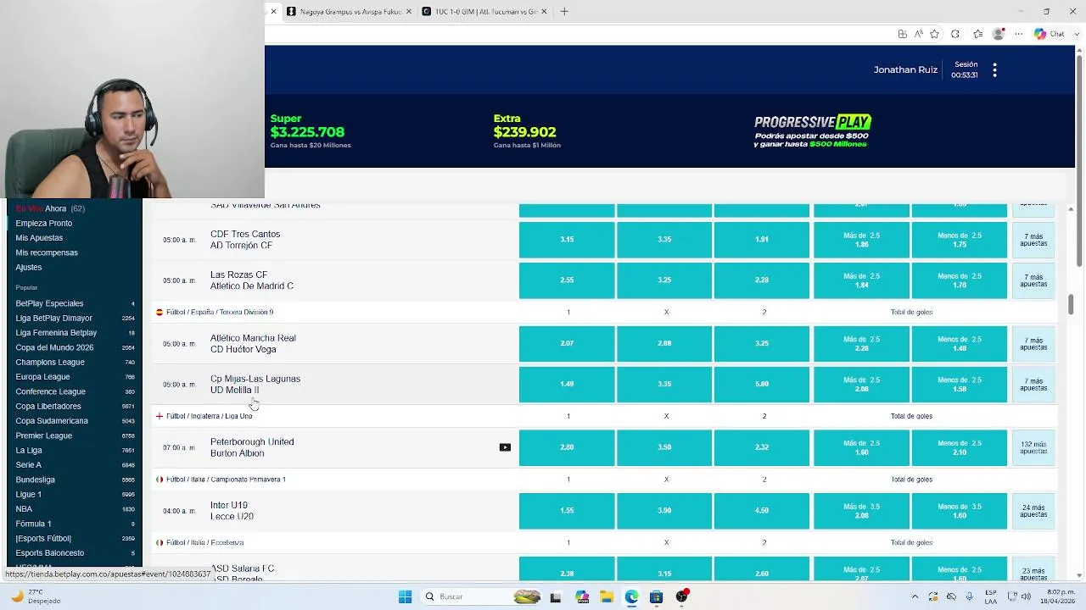This screenshot has width=1086, height=610.
Task: Open Microsoft Store from the taskbar
Action: coord(656,596)
